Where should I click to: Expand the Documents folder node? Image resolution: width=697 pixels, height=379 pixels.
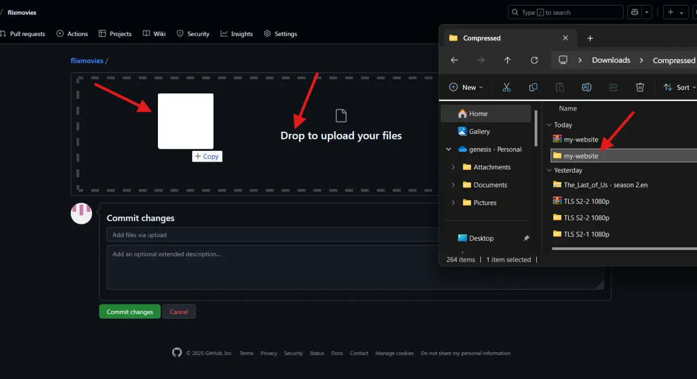click(x=453, y=185)
